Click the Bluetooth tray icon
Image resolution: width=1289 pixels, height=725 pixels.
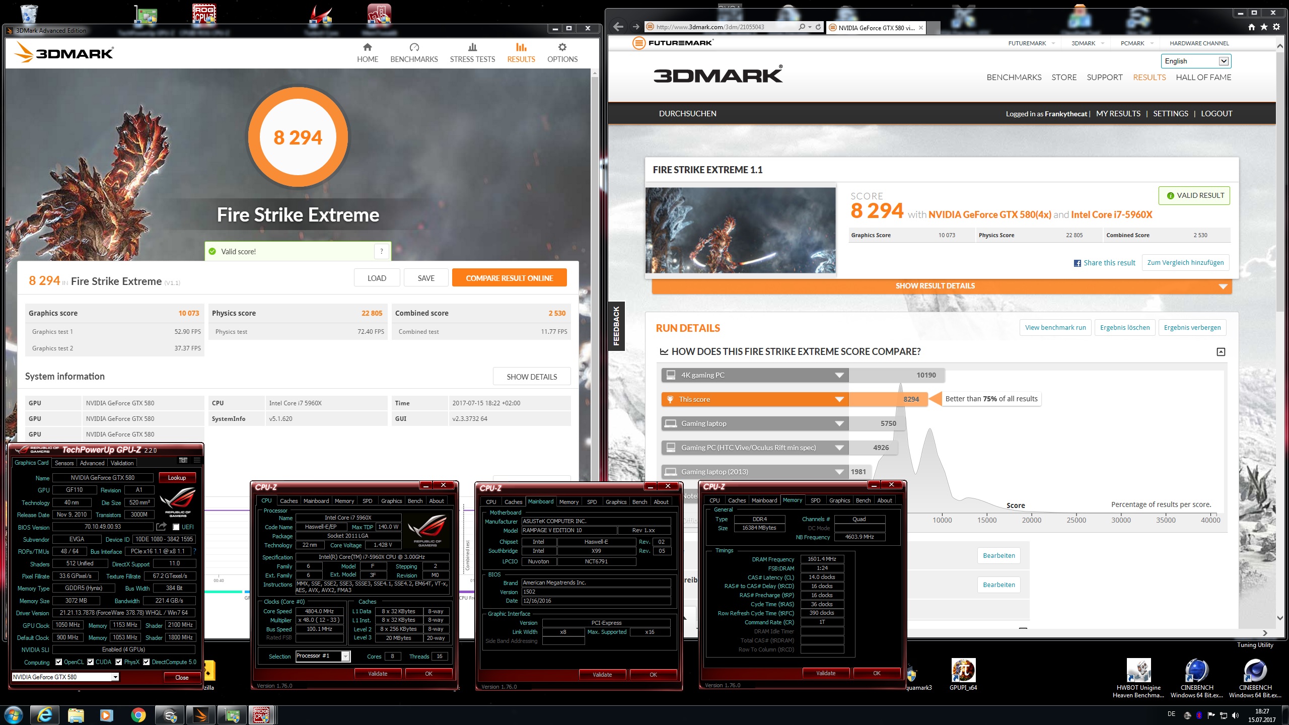coord(1199,715)
